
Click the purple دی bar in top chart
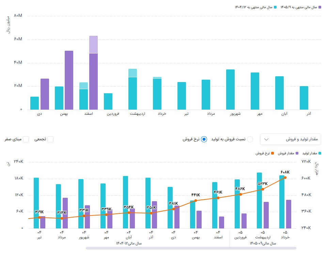click(x=45, y=94)
